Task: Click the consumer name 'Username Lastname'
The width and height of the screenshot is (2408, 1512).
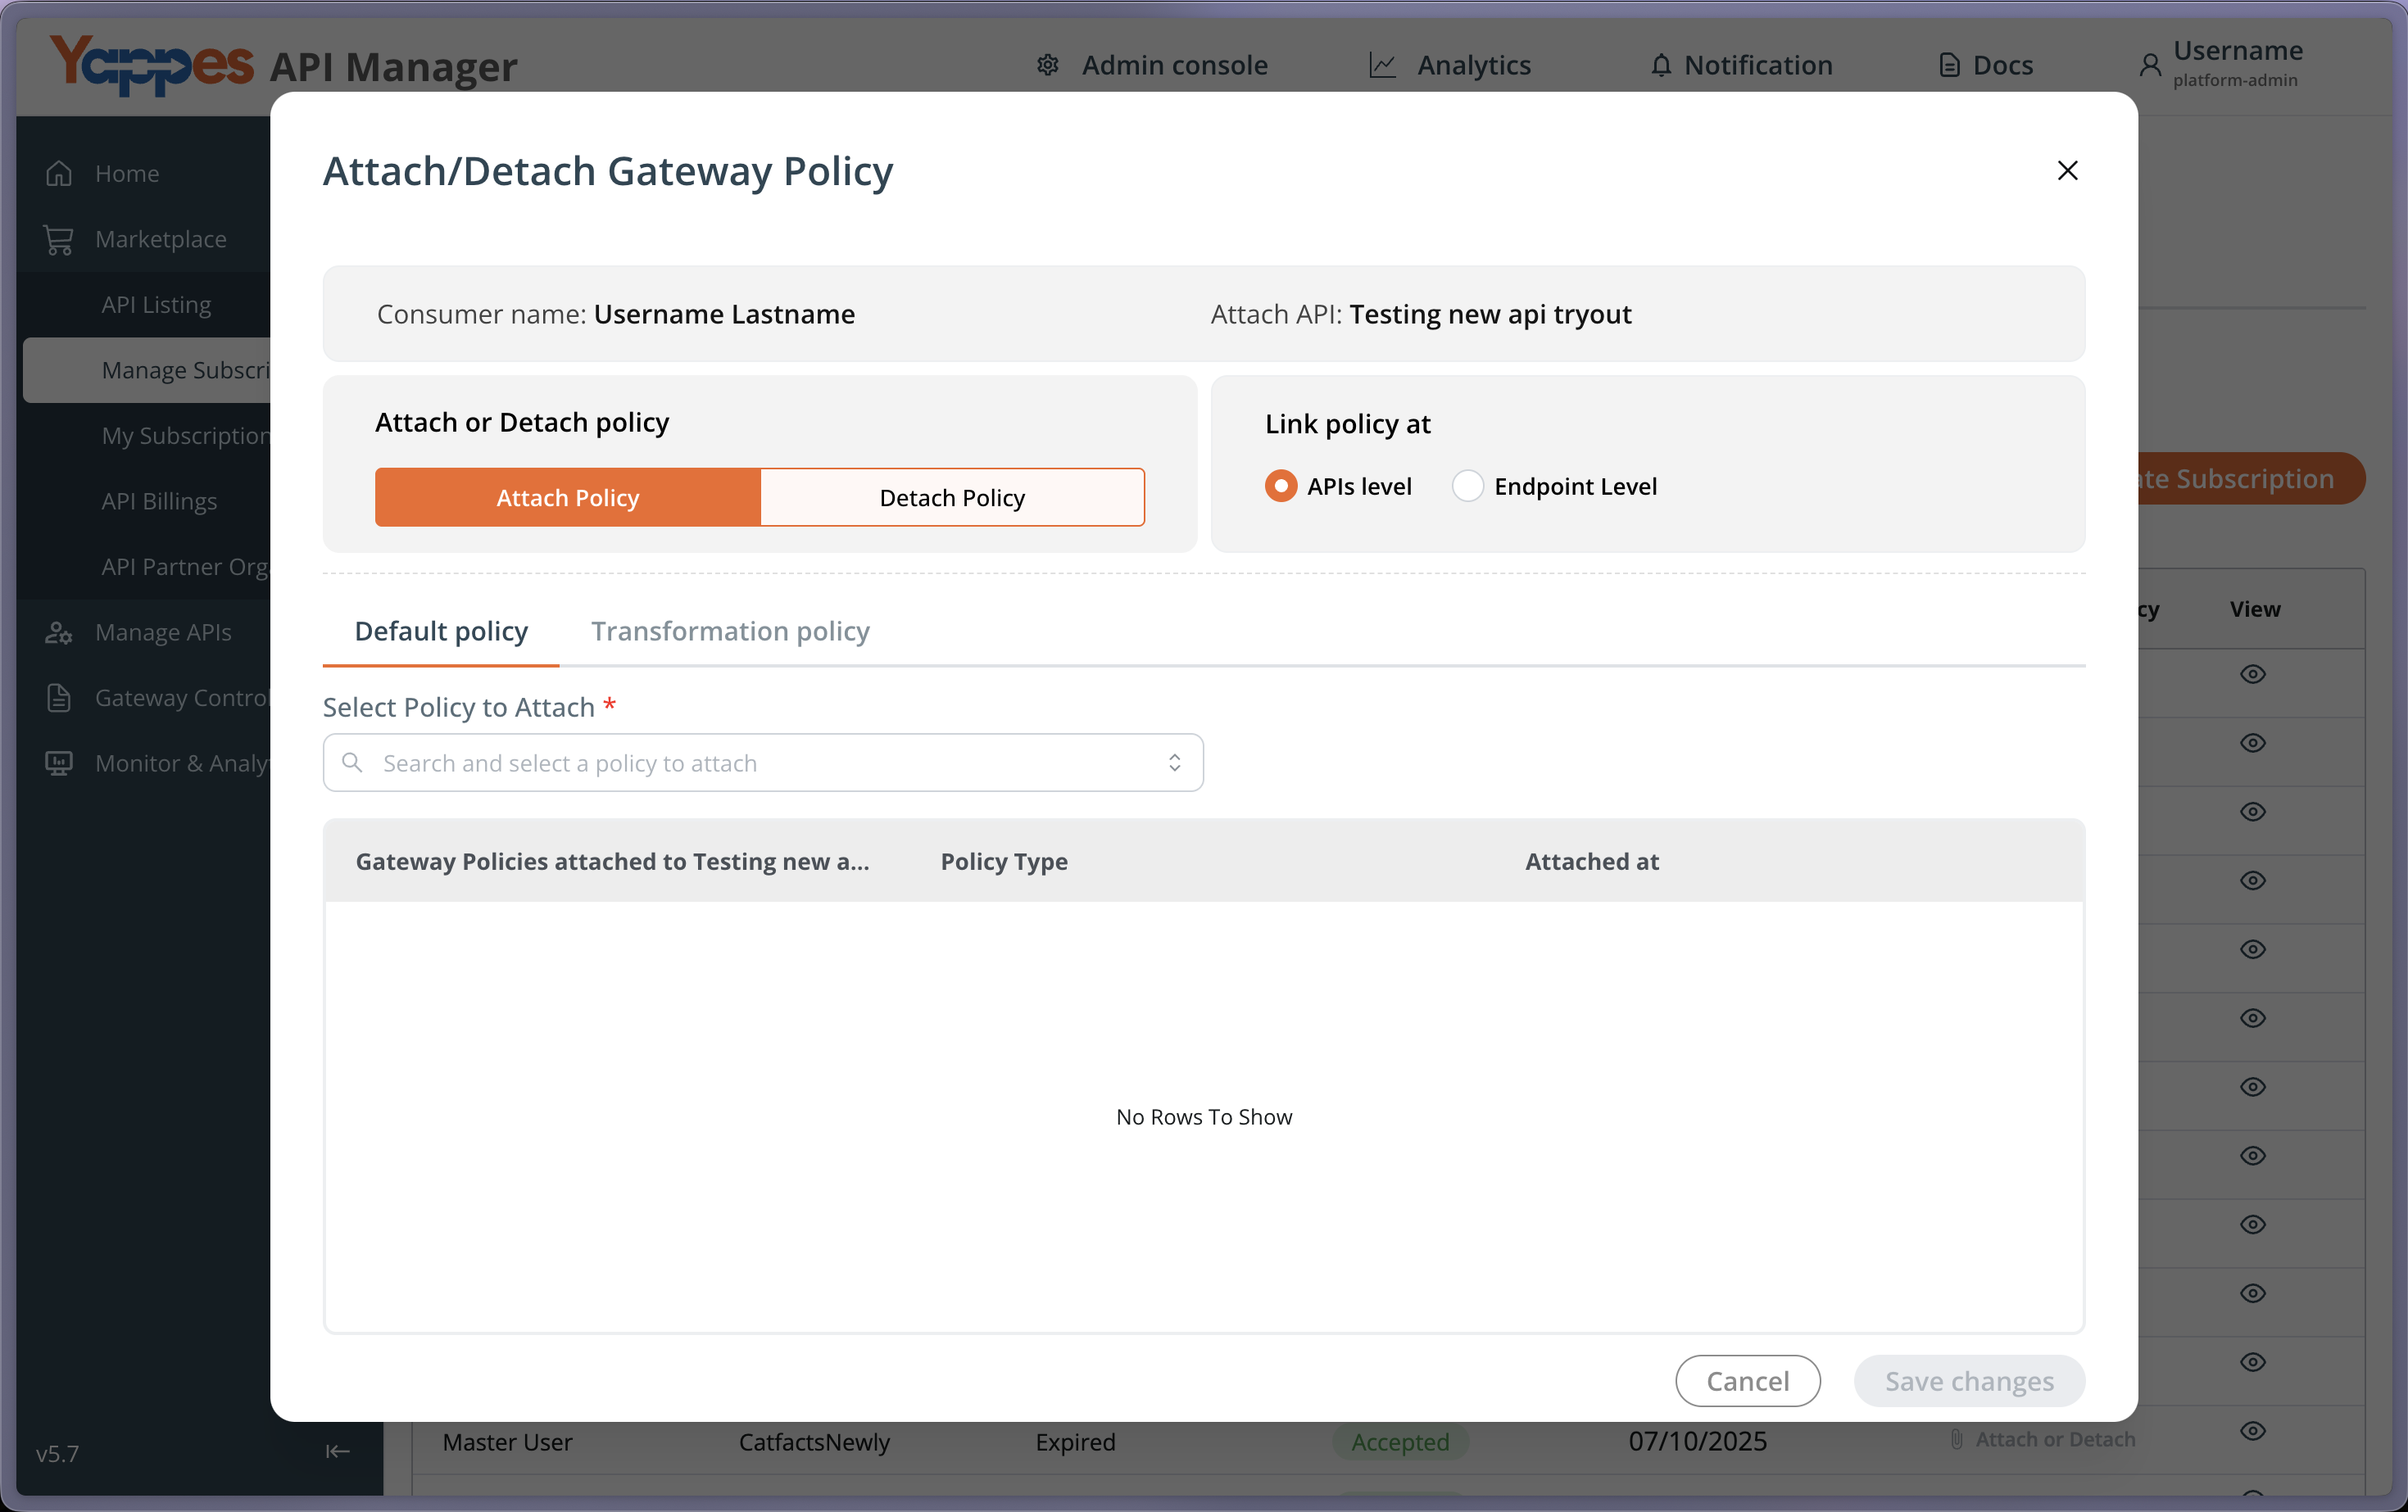Action: coord(724,314)
